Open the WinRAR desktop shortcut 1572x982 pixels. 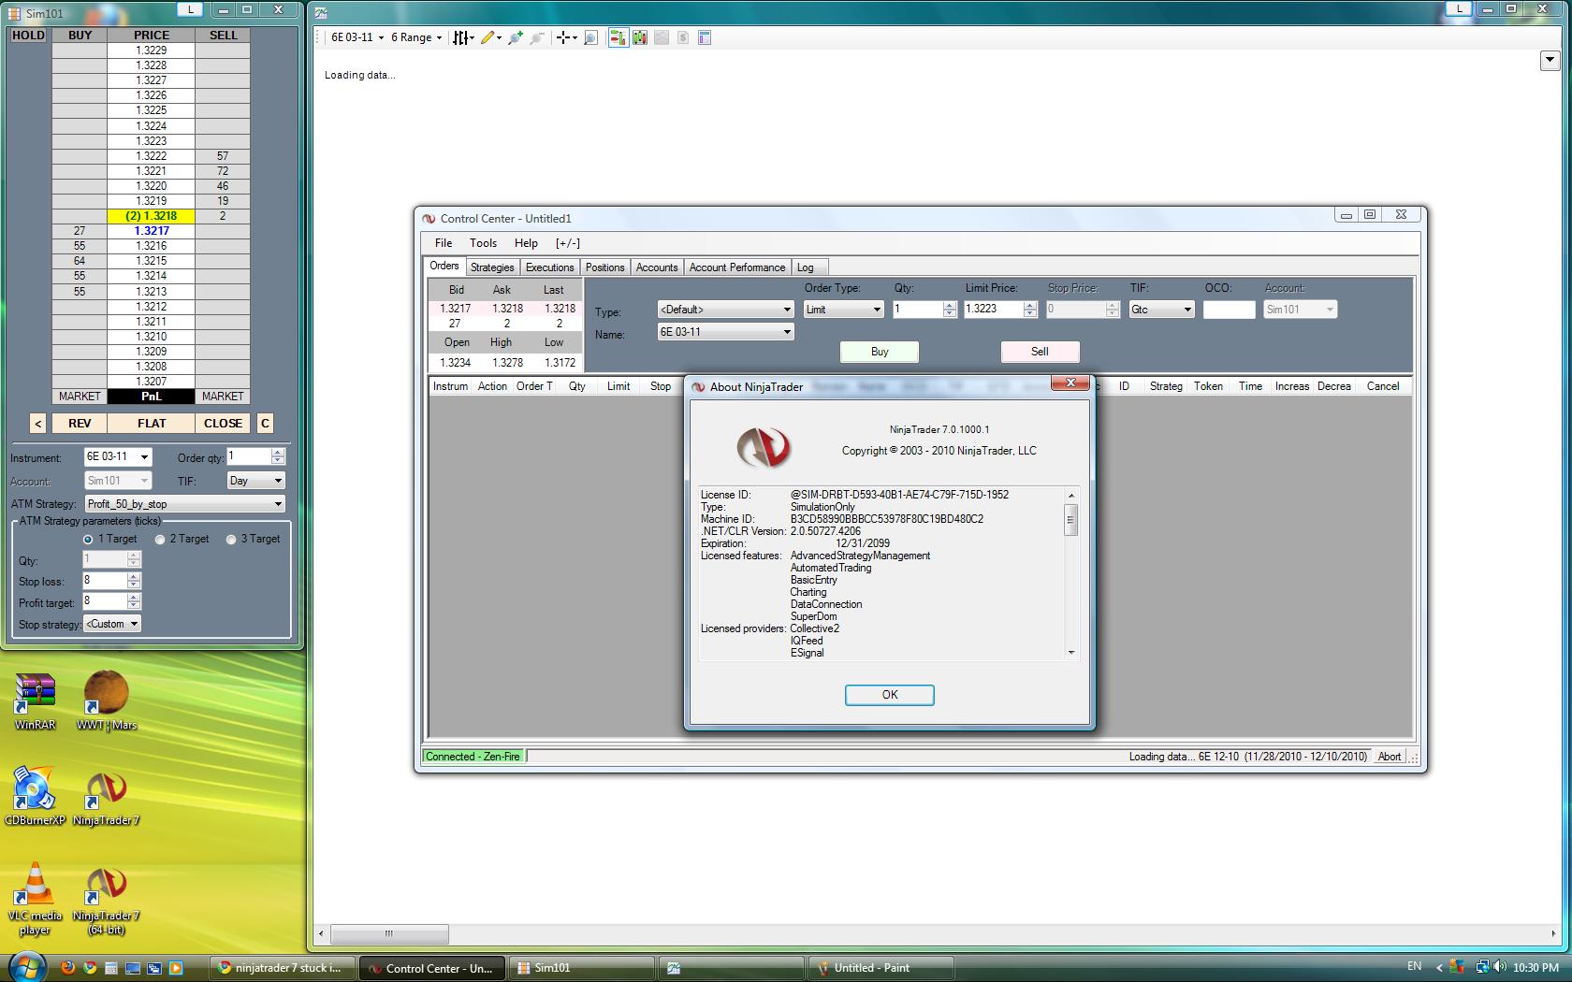(35, 701)
